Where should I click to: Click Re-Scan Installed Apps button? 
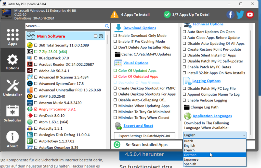point(147,145)
